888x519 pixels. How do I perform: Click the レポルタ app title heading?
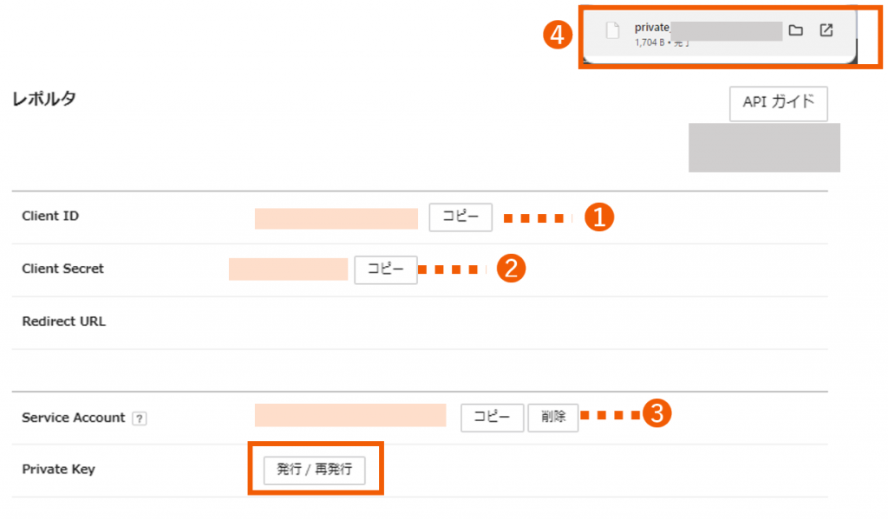44,99
